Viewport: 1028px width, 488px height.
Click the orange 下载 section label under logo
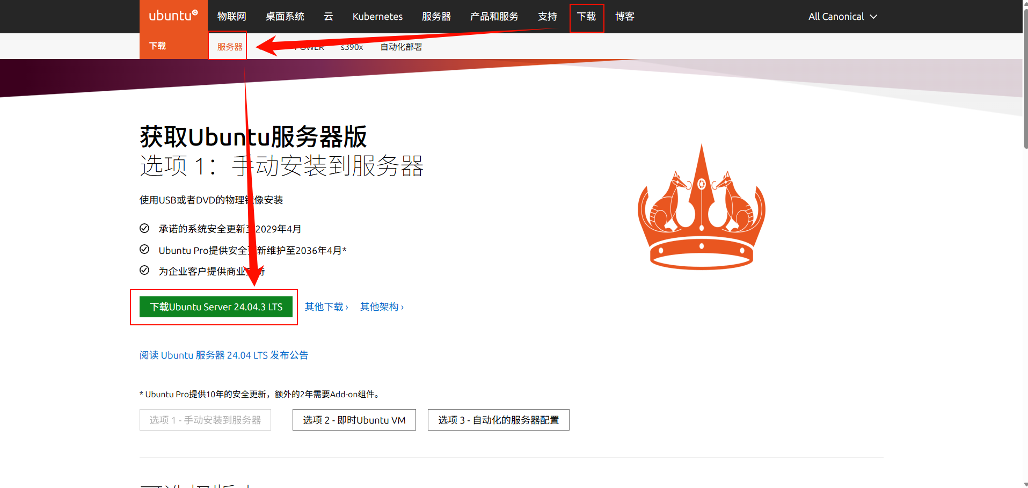(x=157, y=46)
